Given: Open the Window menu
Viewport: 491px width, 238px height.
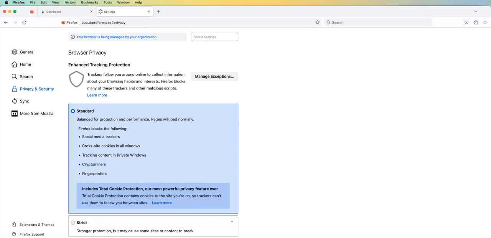Looking at the screenshot, I should point(124,2).
